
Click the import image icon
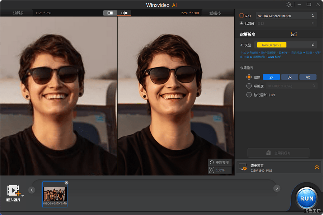[14, 191]
